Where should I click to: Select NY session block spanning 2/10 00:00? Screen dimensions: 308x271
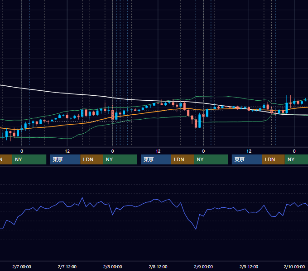pos(296,159)
